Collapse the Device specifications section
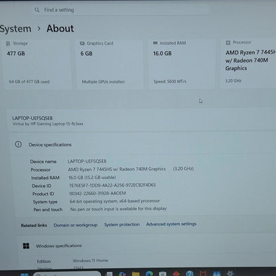The height and width of the screenshot is (276, 276). 143,145
